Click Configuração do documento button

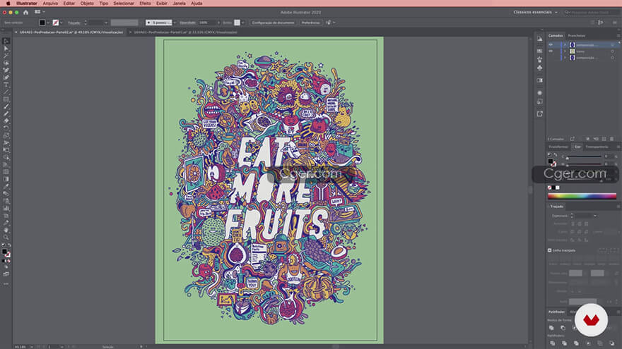click(x=273, y=23)
